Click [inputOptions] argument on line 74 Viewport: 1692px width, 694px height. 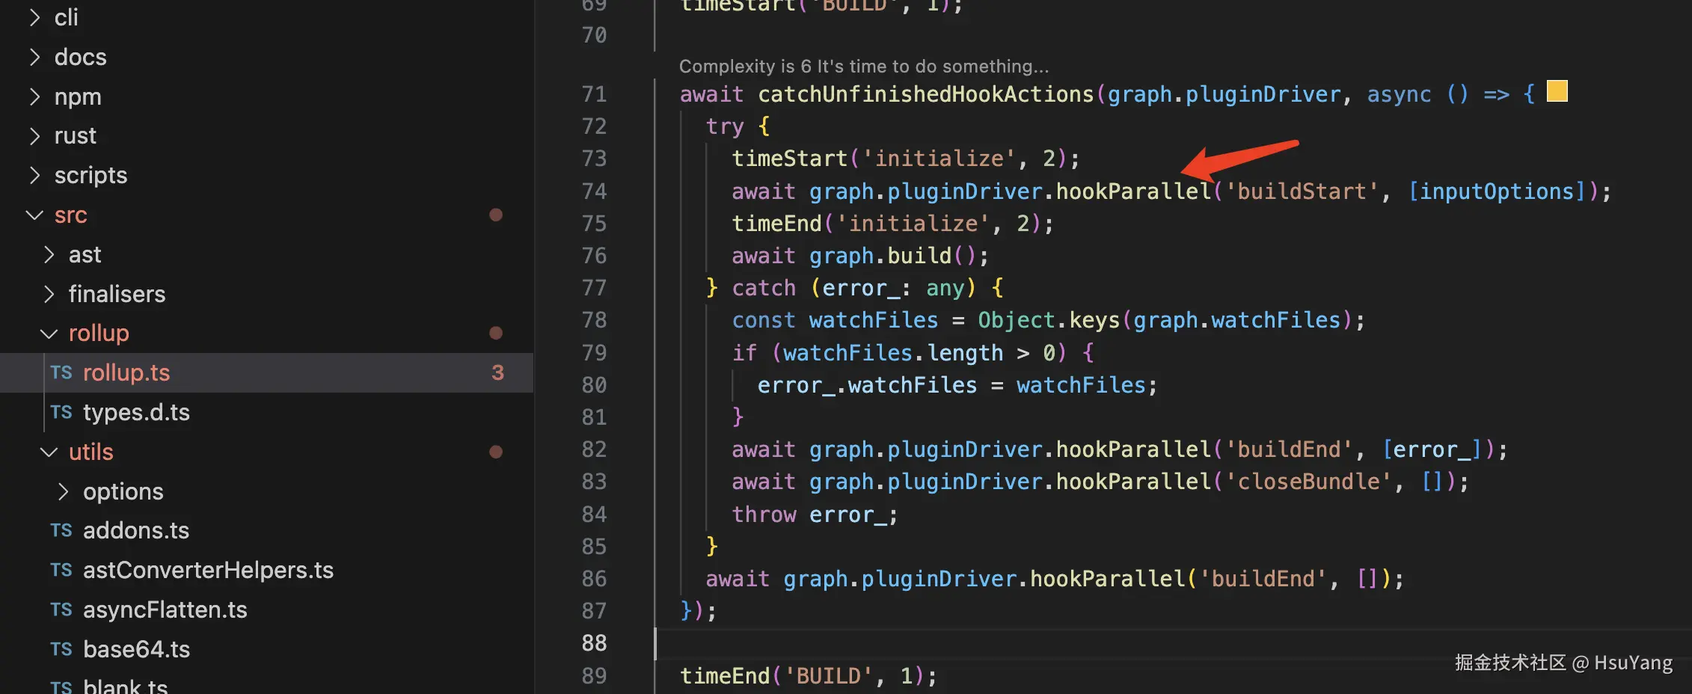(x=1497, y=191)
